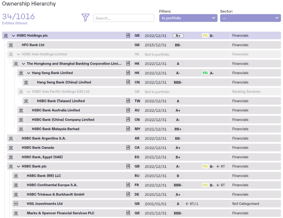Click BB- rating of HFC Bank Ltd
The height and width of the screenshot is (218, 283).
coord(178,45)
